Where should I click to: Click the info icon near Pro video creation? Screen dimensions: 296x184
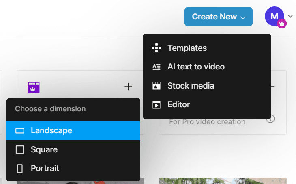[270, 119]
